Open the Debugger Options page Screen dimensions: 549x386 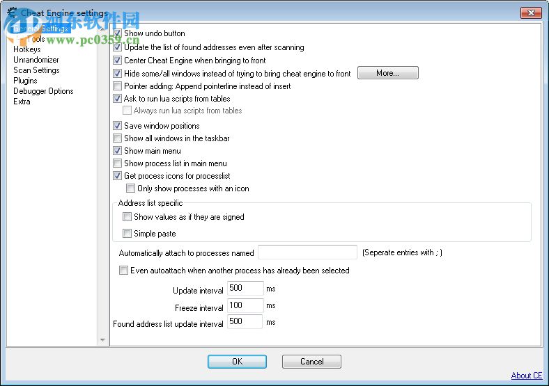tap(43, 91)
